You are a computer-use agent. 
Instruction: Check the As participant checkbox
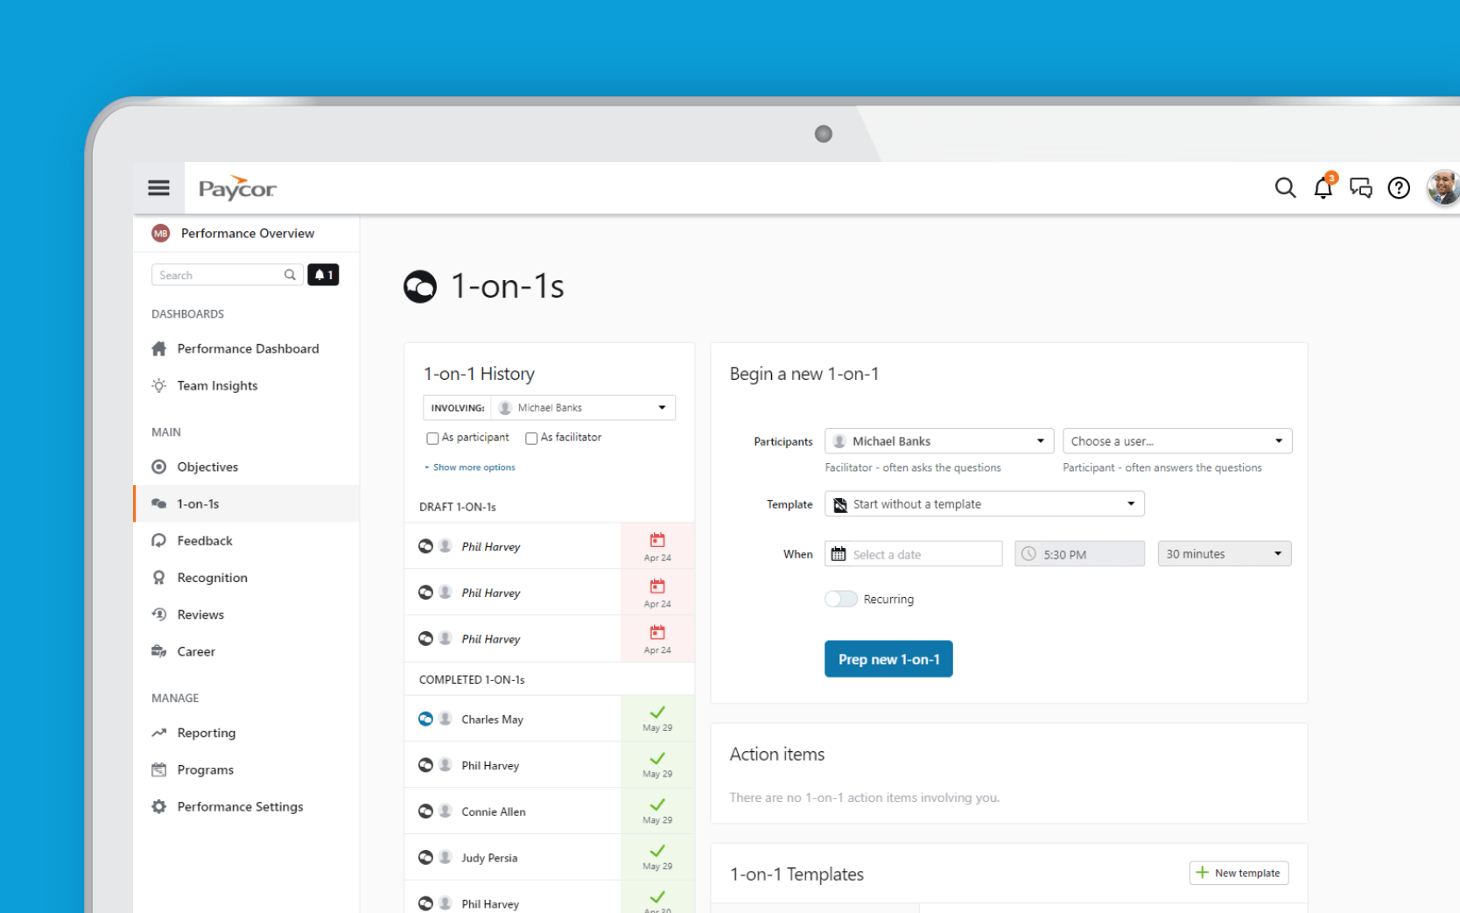[x=432, y=438]
